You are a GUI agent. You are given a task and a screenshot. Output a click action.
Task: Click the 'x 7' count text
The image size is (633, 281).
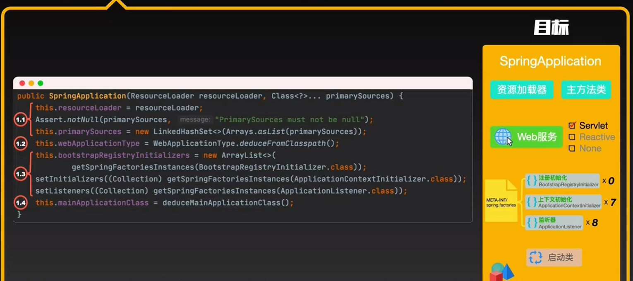click(610, 202)
